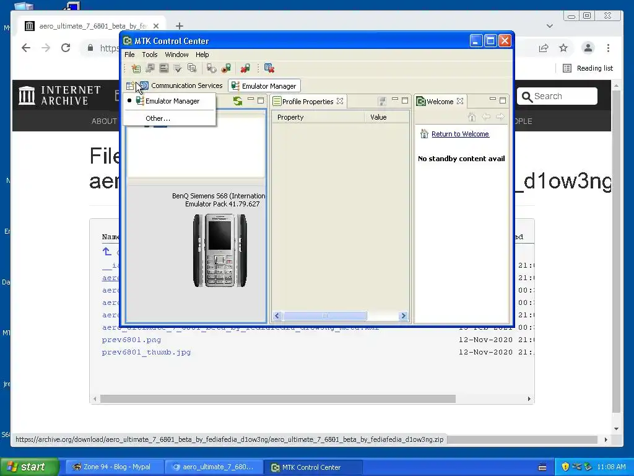
Task: Close the aero_ultimate browser tab
Action: point(156,26)
